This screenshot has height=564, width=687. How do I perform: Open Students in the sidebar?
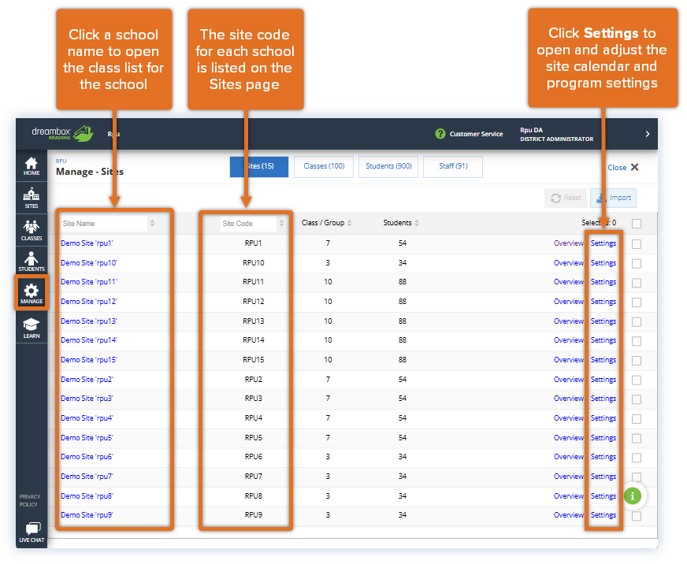[31, 262]
